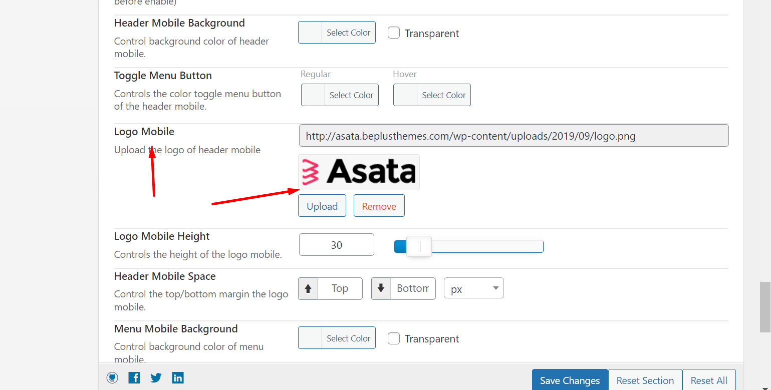Click the Logo Mobile Height label
The width and height of the screenshot is (771, 390).
click(162, 236)
